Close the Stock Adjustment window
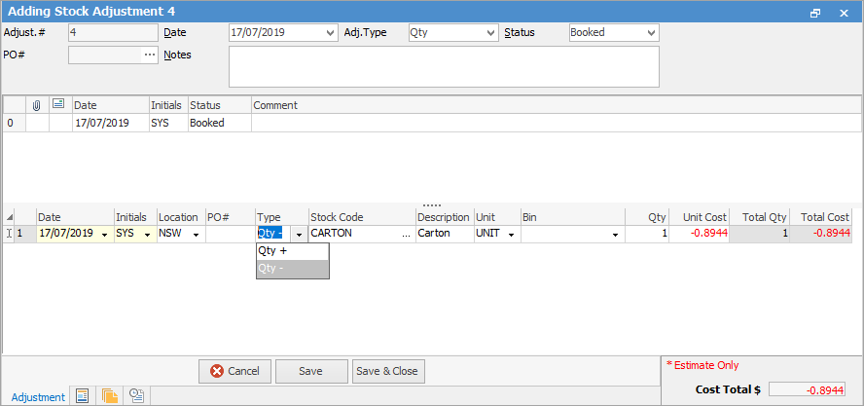This screenshot has height=406, width=864. pyautogui.click(x=844, y=14)
